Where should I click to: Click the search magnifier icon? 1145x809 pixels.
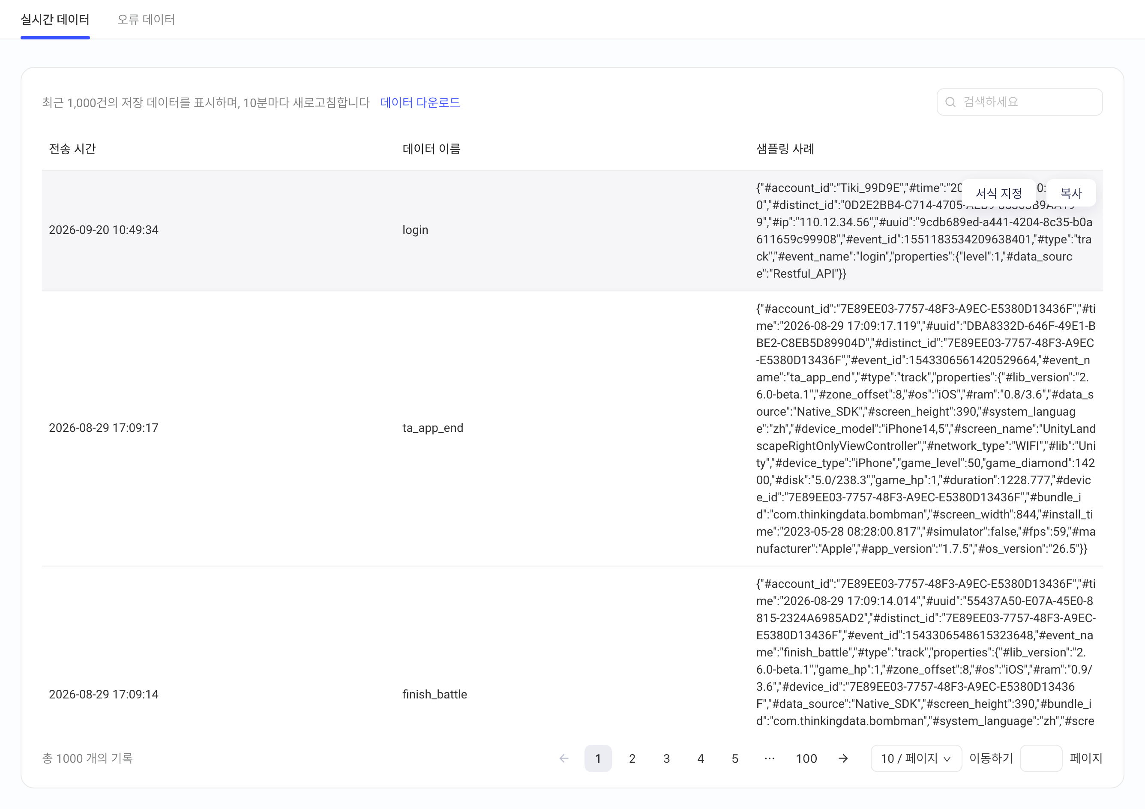[950, 102]
